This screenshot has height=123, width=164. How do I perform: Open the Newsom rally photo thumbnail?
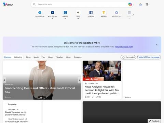pos(102,71)
